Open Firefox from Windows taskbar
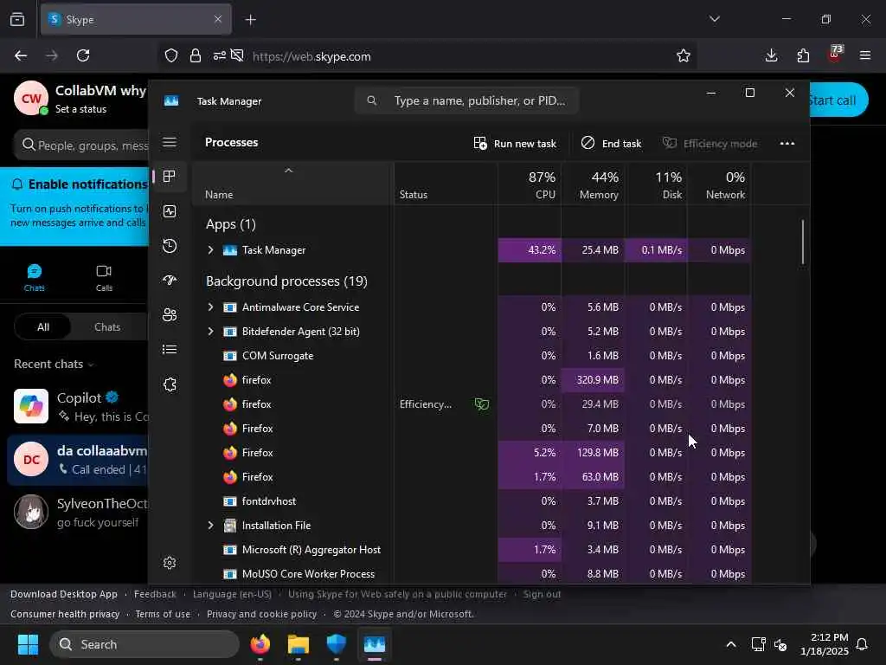 tap(260, 644)
